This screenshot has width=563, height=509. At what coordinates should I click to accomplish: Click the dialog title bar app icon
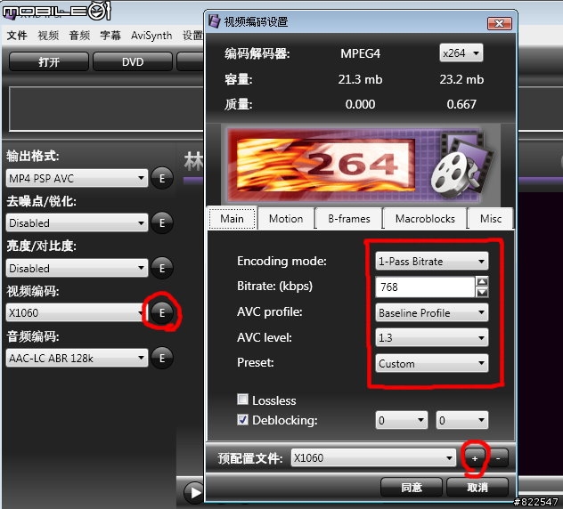coord(215,21)
